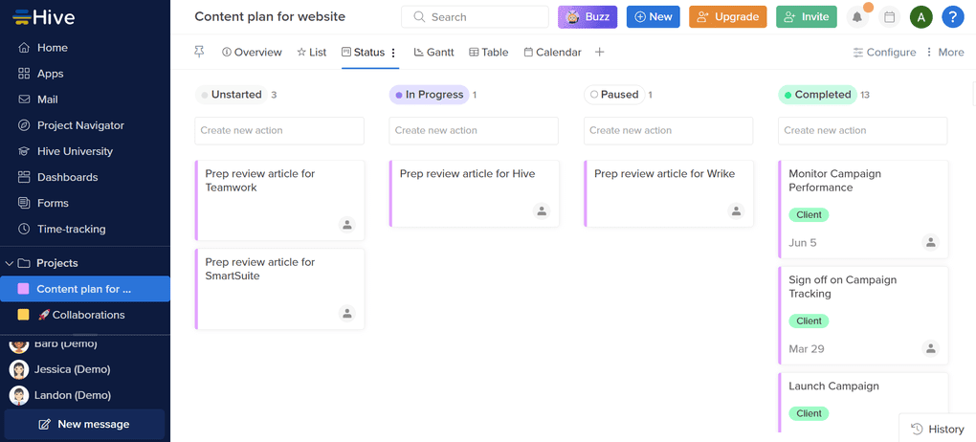Viewport: 976px width, 442px height.
Task: Click the Completed column header
Action: [x=817, y=95]
